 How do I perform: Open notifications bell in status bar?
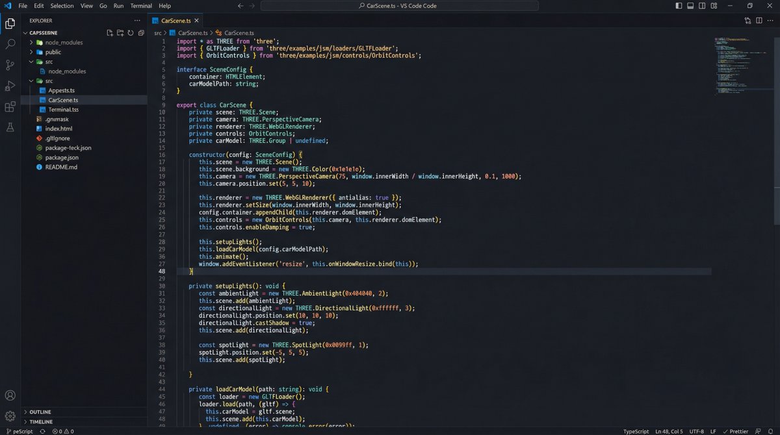[771, 431]
